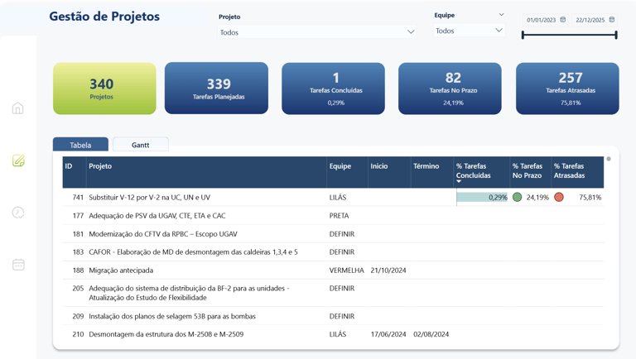Viewport: 636px width, 359px height.
Task: Click the 340 Projetos card
Action: click(x=104, y=89)
